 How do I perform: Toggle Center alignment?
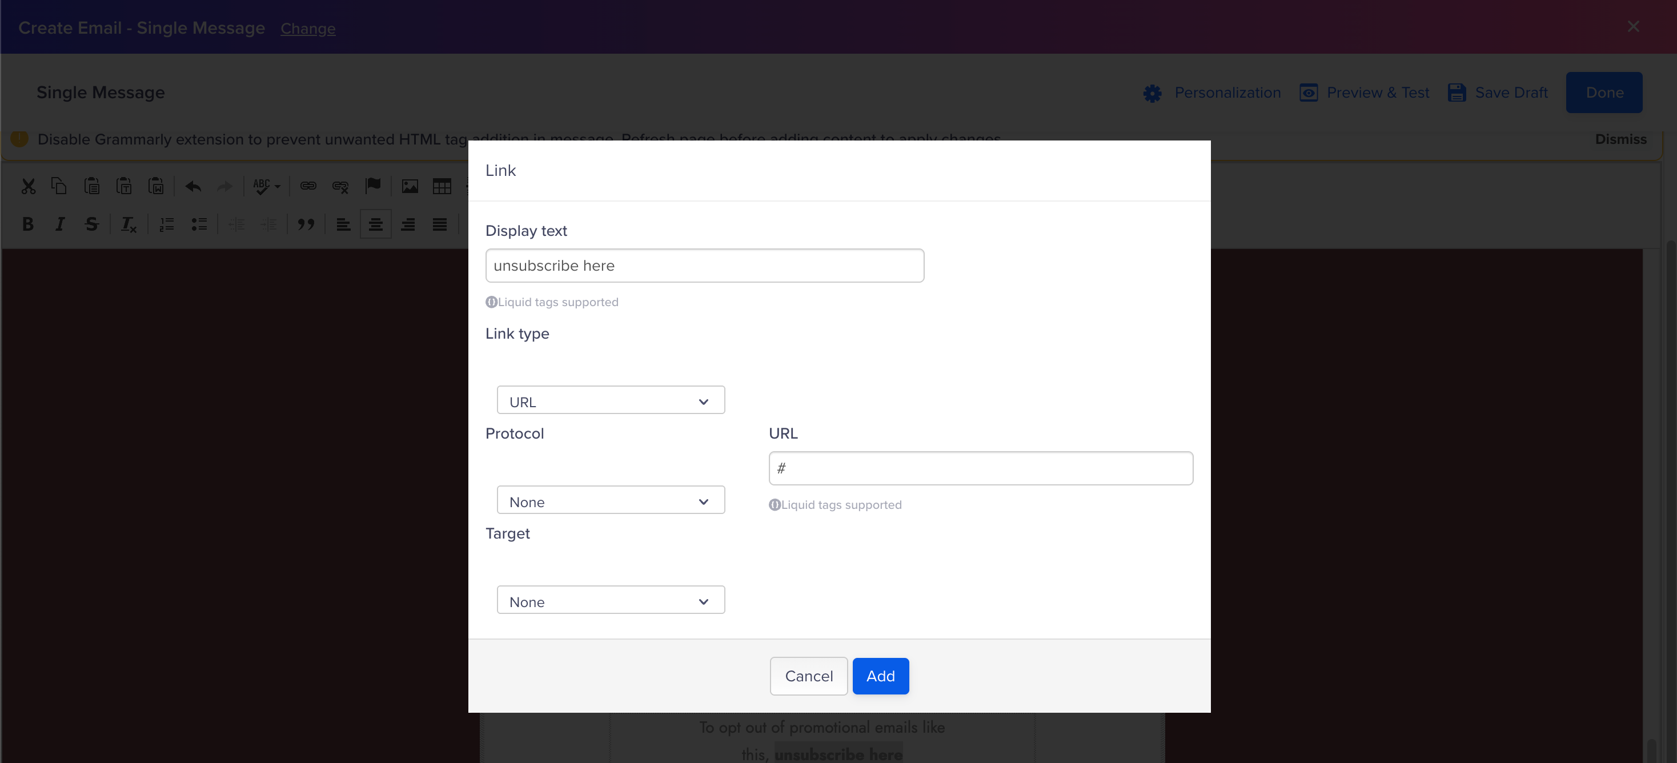click(x=376, y=224)
